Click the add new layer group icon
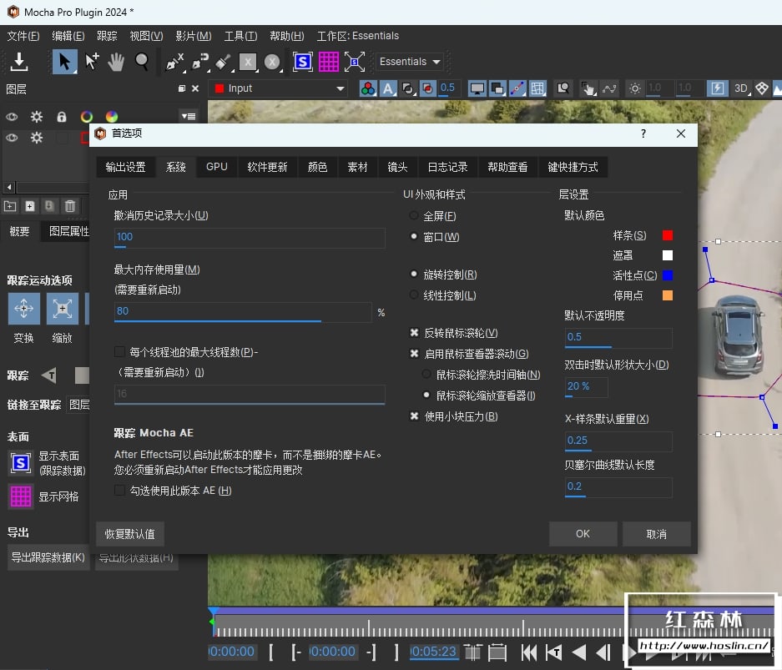Viewport: 782px width, 670px height. tap(10, 206)
